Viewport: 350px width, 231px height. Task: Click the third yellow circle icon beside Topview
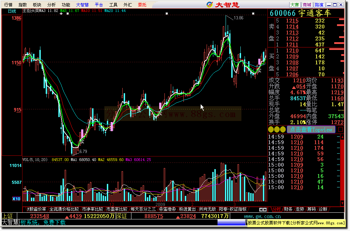pyautogui.click(x=283, y=129)
